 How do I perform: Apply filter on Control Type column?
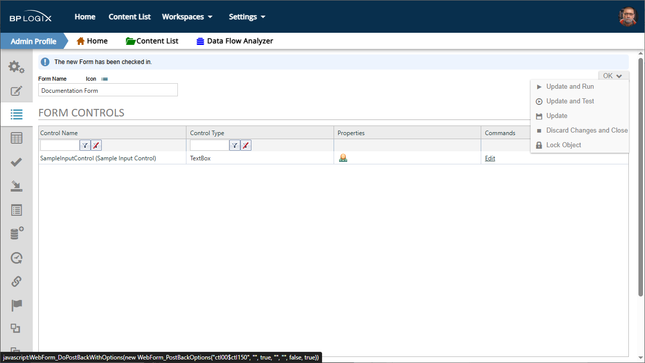[x=235, y=145]
